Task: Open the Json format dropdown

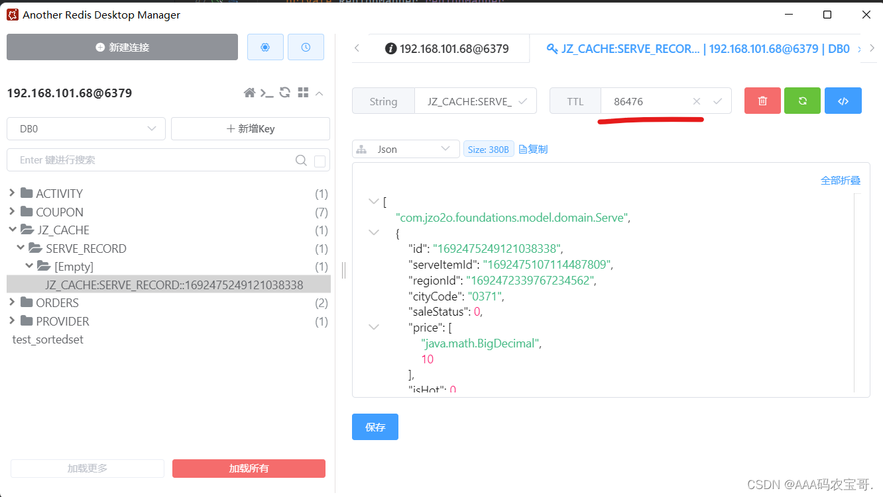Action: tap(406, 149)
